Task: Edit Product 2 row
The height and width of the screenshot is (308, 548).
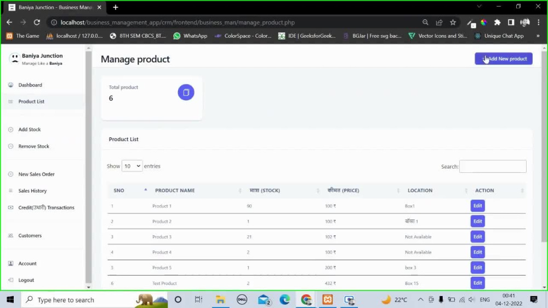Action: 477,221
